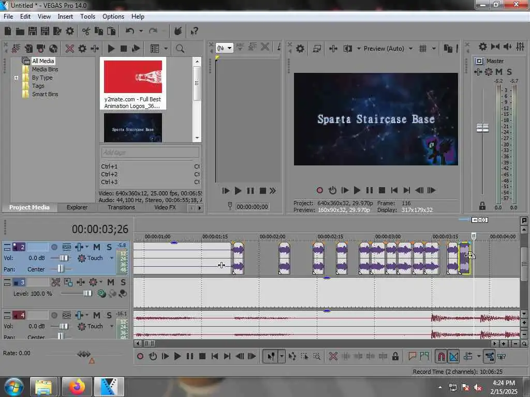
Task: Create a new project with New icon
Action: (x=8, y=32)
